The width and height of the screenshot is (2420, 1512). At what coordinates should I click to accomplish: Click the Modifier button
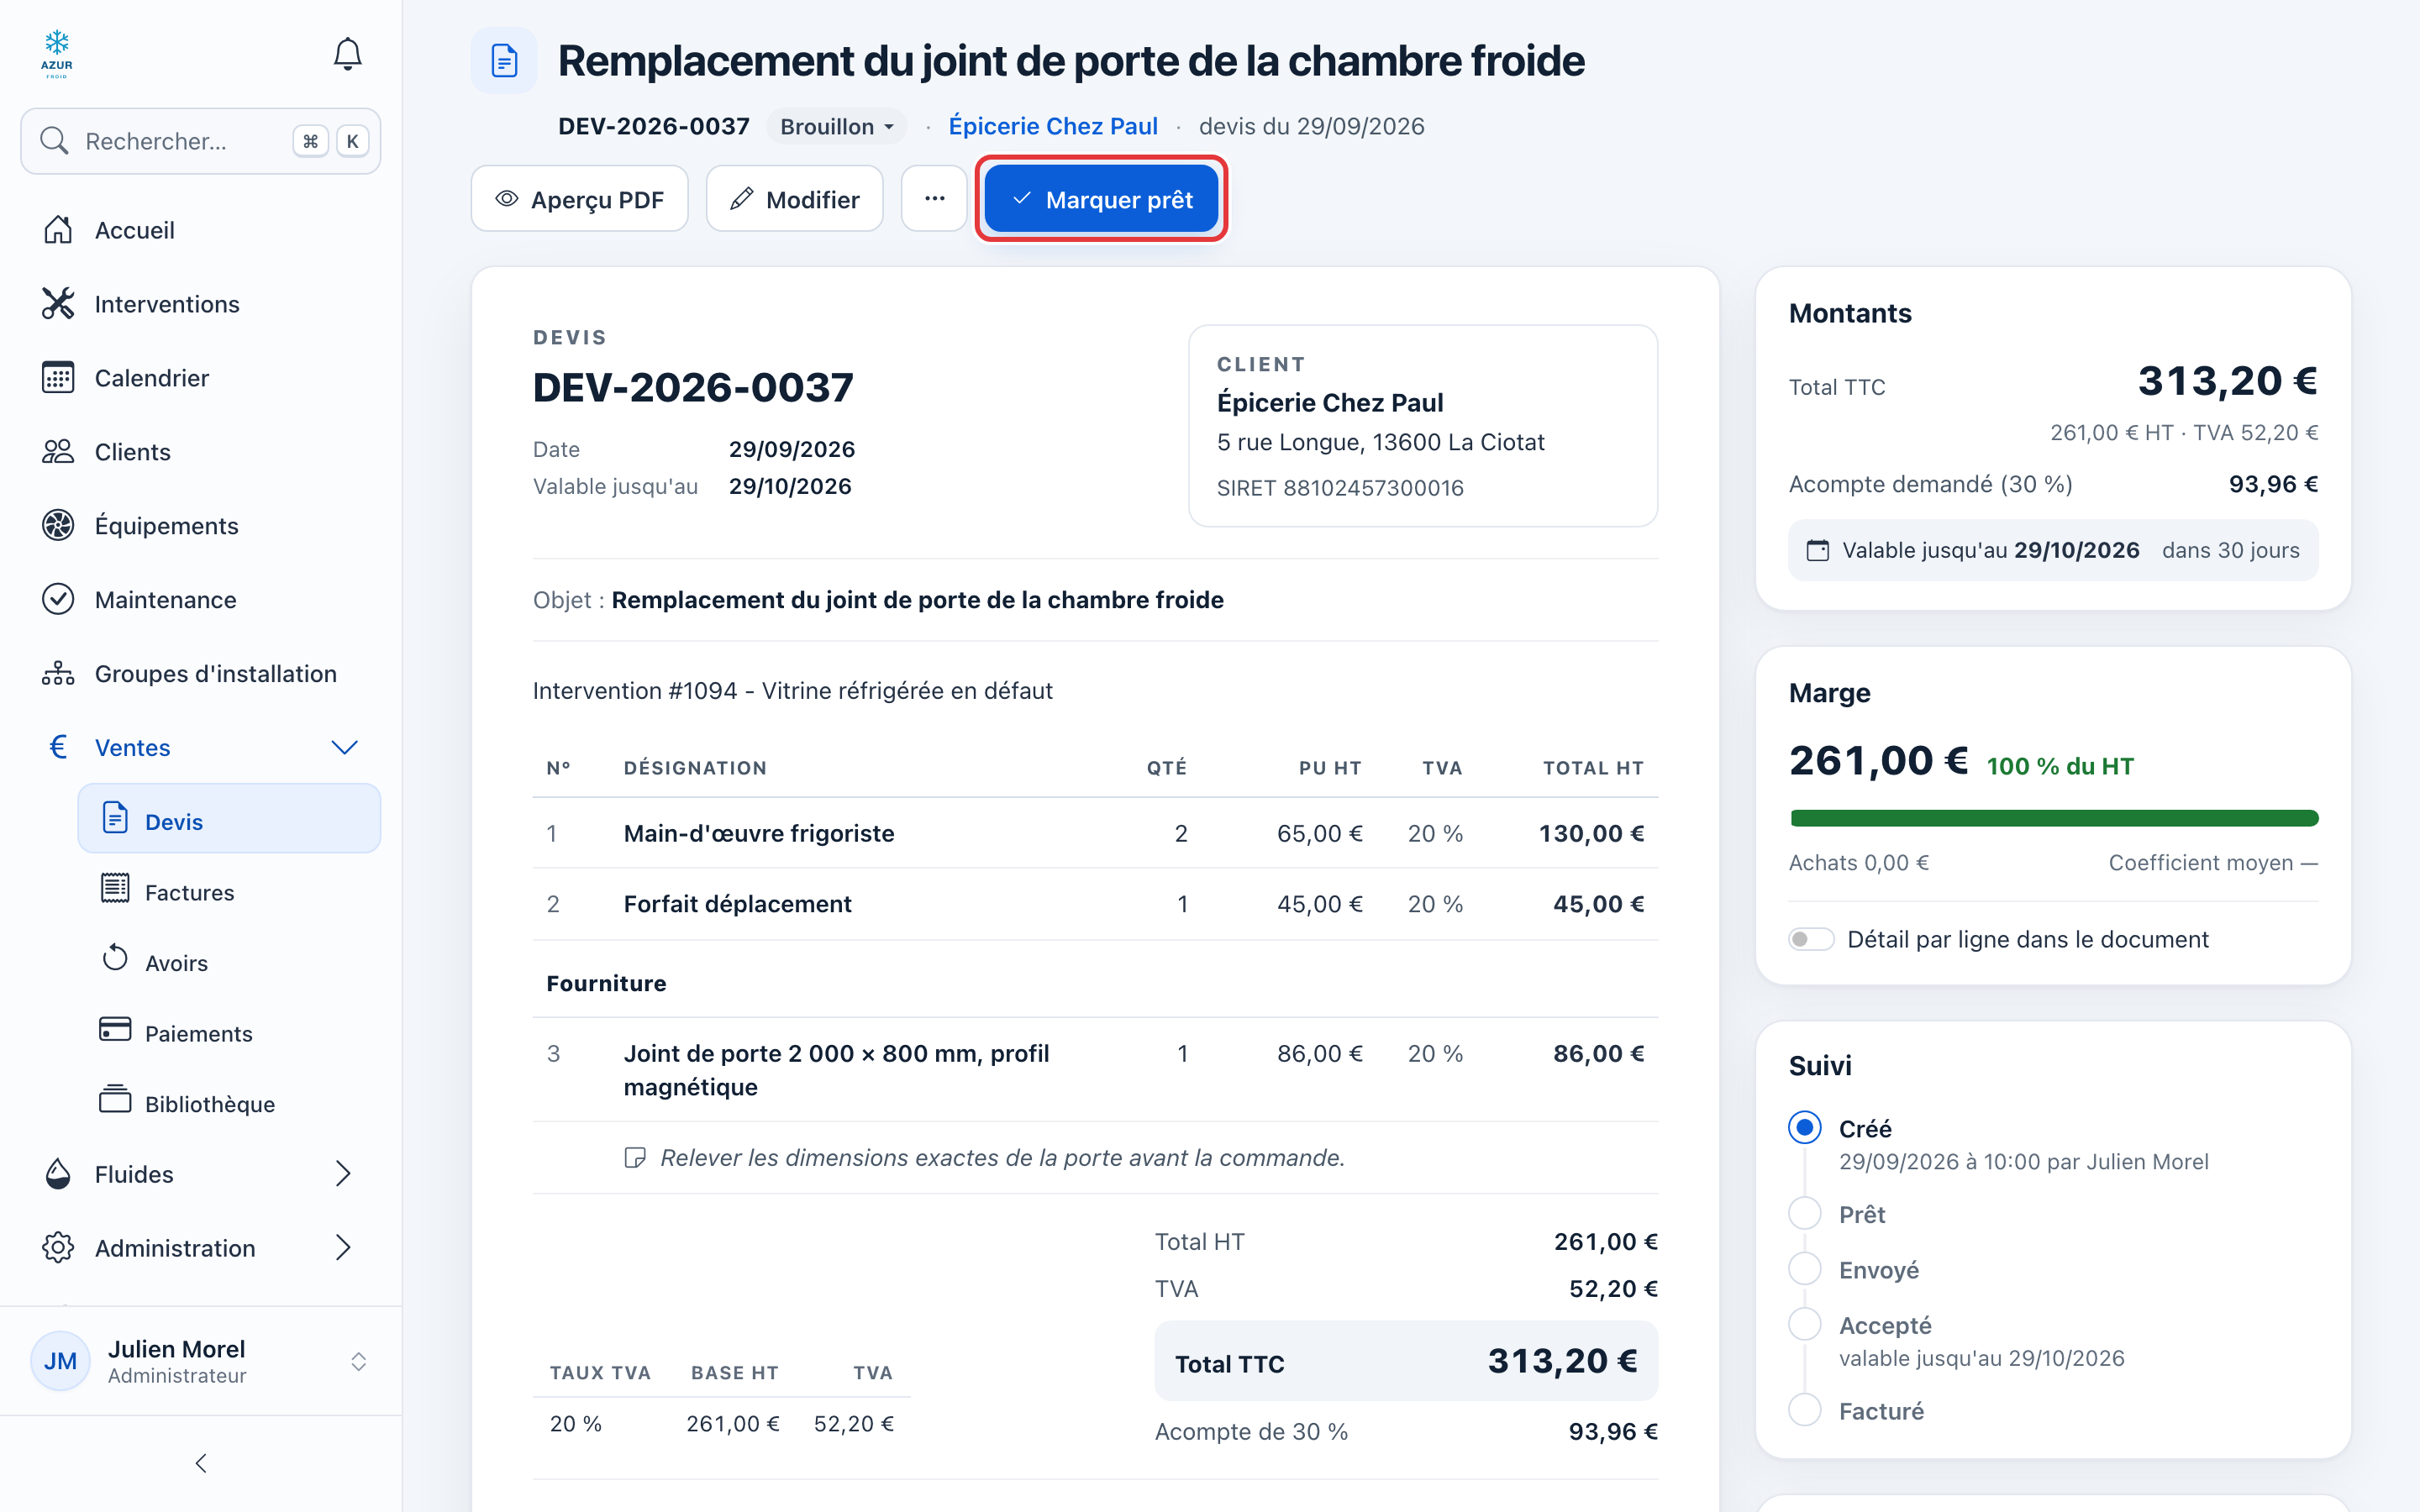click(x=795, y=199)
